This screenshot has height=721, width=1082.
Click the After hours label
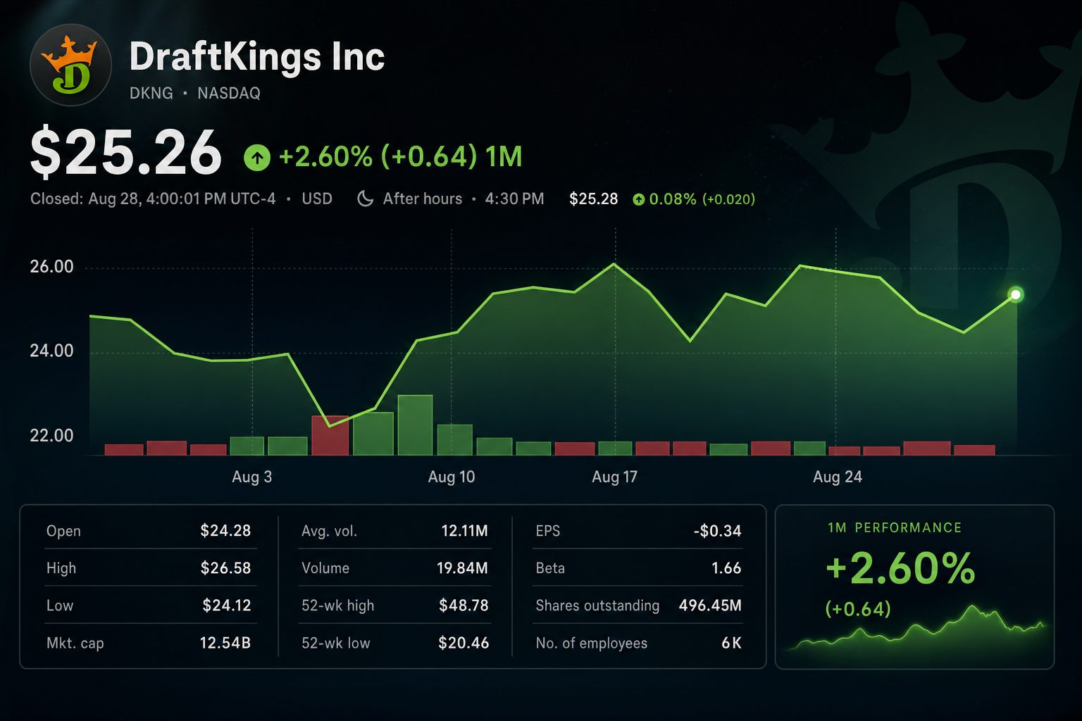[423, 199]
